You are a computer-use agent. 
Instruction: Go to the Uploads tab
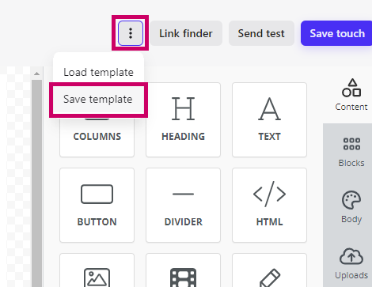pyautogui.click(x=351, y=264)
